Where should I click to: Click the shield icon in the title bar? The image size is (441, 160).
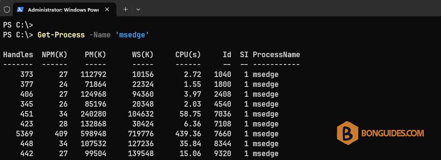click(7, 9)
